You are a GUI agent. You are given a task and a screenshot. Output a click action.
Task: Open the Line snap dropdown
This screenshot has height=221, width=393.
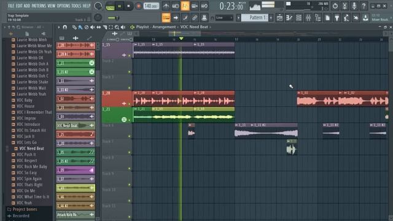click(x=224, y=18)
